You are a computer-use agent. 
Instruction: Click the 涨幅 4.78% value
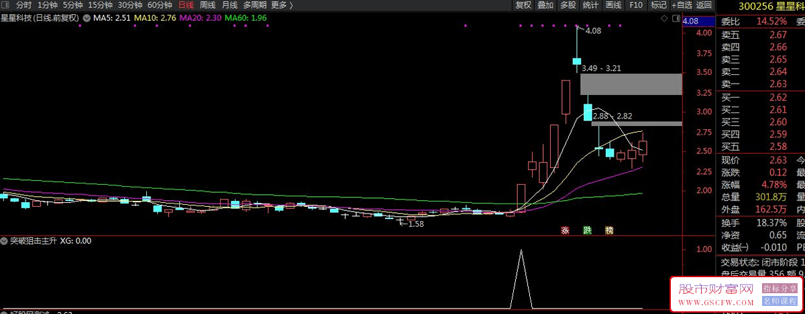coord(773,185)
